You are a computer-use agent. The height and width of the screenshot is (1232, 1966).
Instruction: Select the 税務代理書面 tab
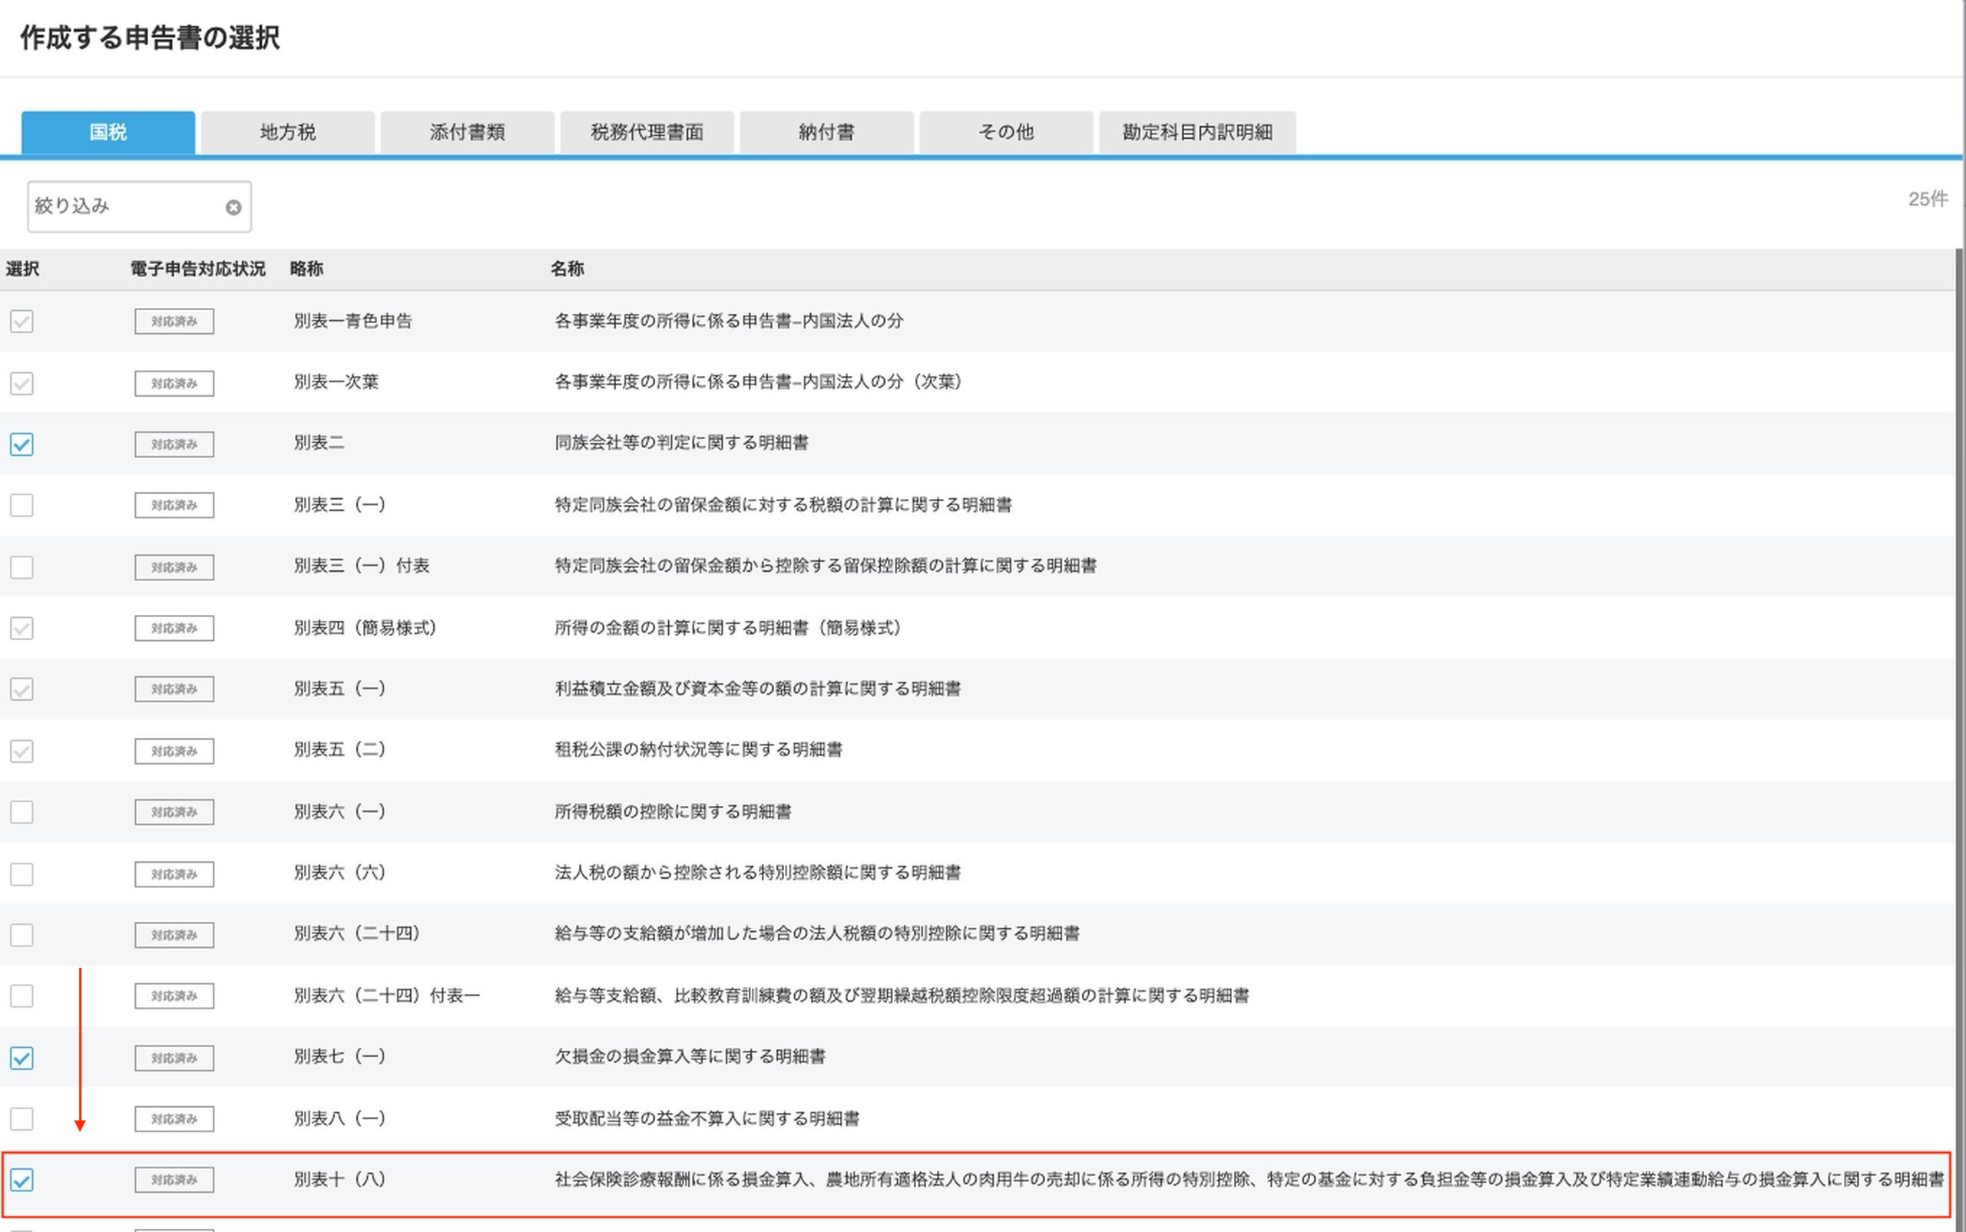point(647,132)
